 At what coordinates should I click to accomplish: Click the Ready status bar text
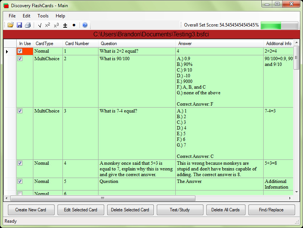[11, 221]
